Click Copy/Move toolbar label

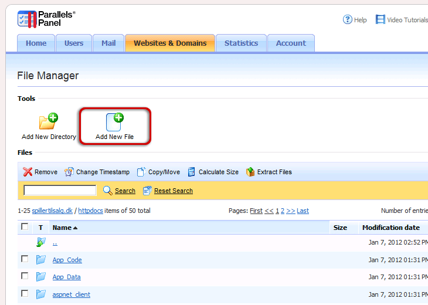click(x=164, y=172)
